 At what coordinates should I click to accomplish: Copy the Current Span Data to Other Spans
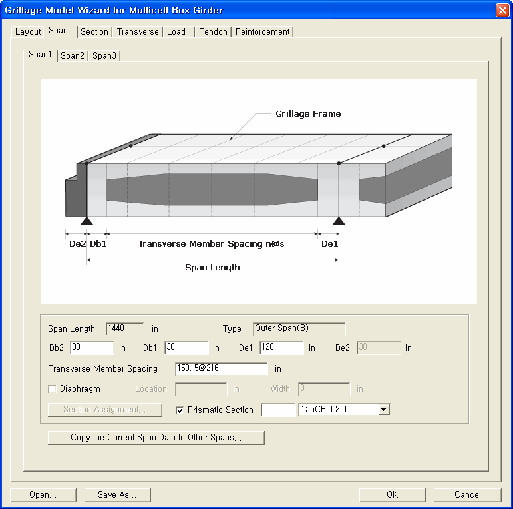click(156, 438)
